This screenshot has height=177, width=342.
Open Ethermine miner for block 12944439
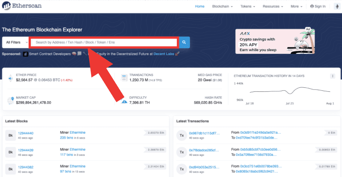(77, 150)
